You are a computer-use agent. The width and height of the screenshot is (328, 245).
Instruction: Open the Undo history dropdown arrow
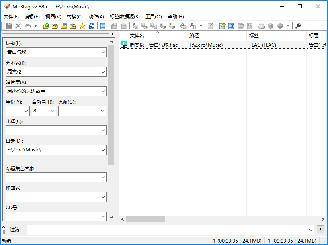pos(35,26)
